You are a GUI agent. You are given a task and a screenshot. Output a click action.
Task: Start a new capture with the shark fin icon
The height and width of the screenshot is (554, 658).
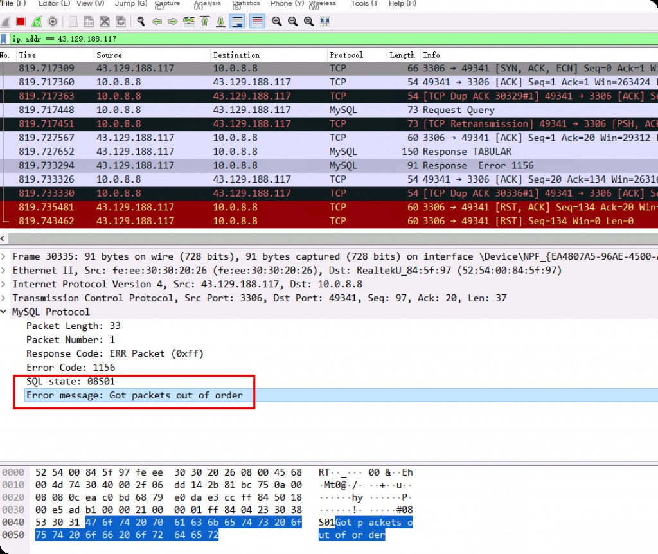coord(6,21)
